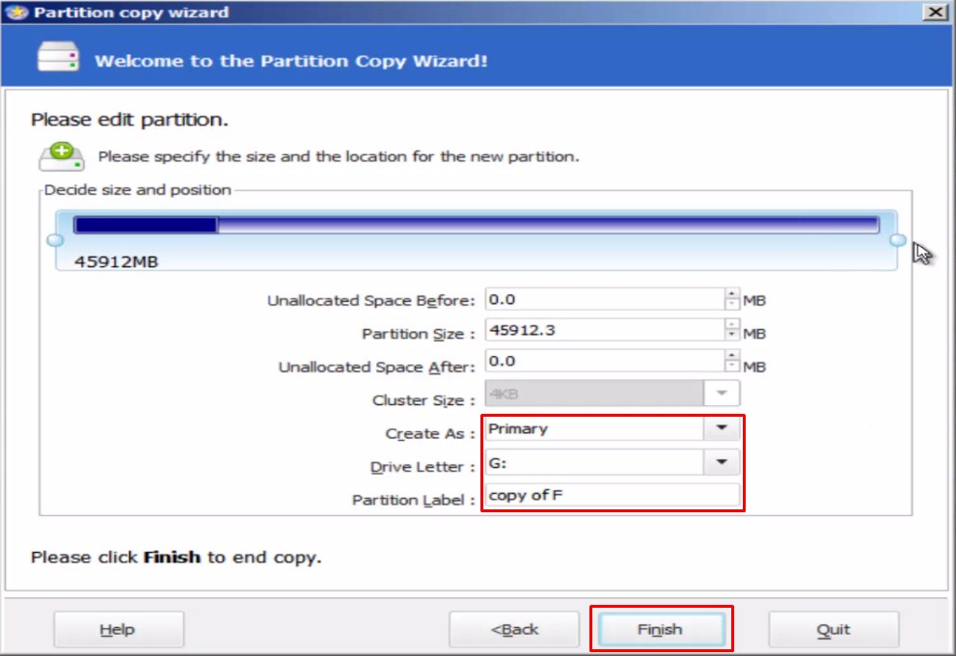This screenshot has height=656, width=956.
Task: Click the wizard star icon in title bar
Action: coord(17,13)
